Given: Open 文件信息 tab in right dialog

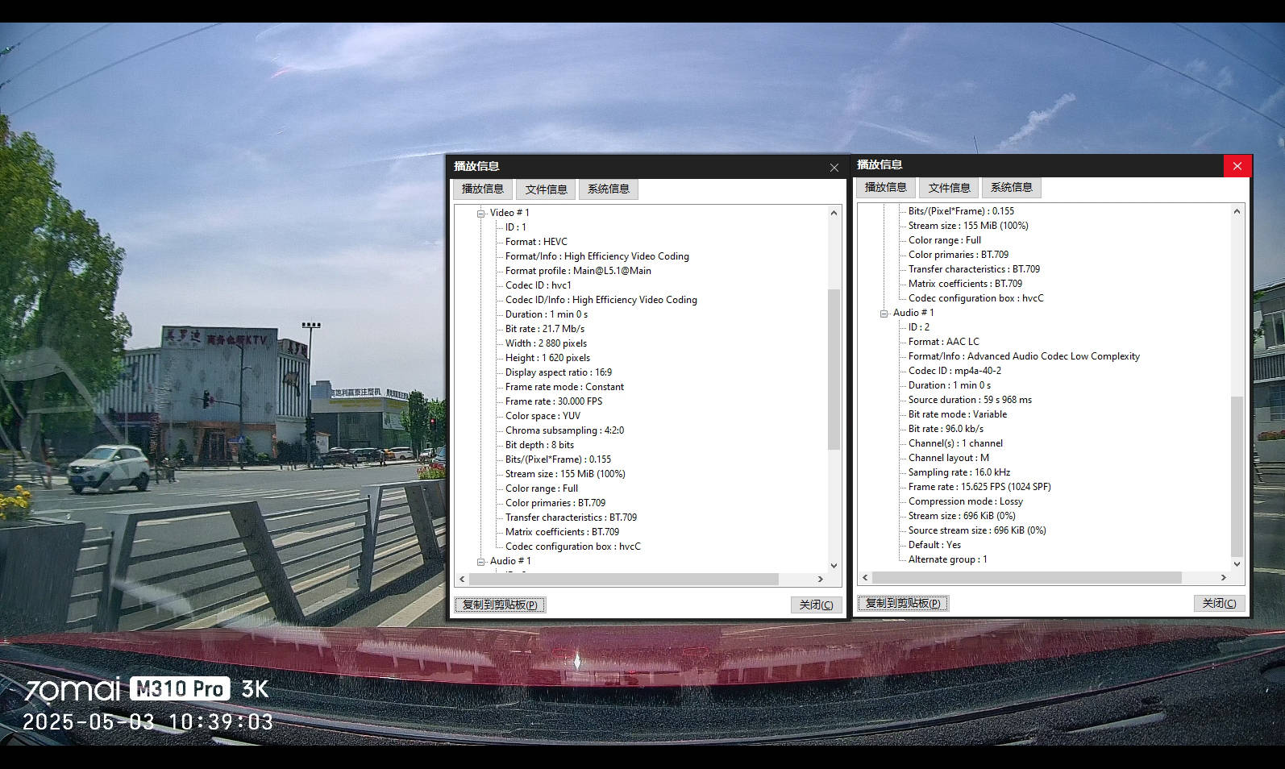Looking at the screenshot, I should (x=949, y=188).
